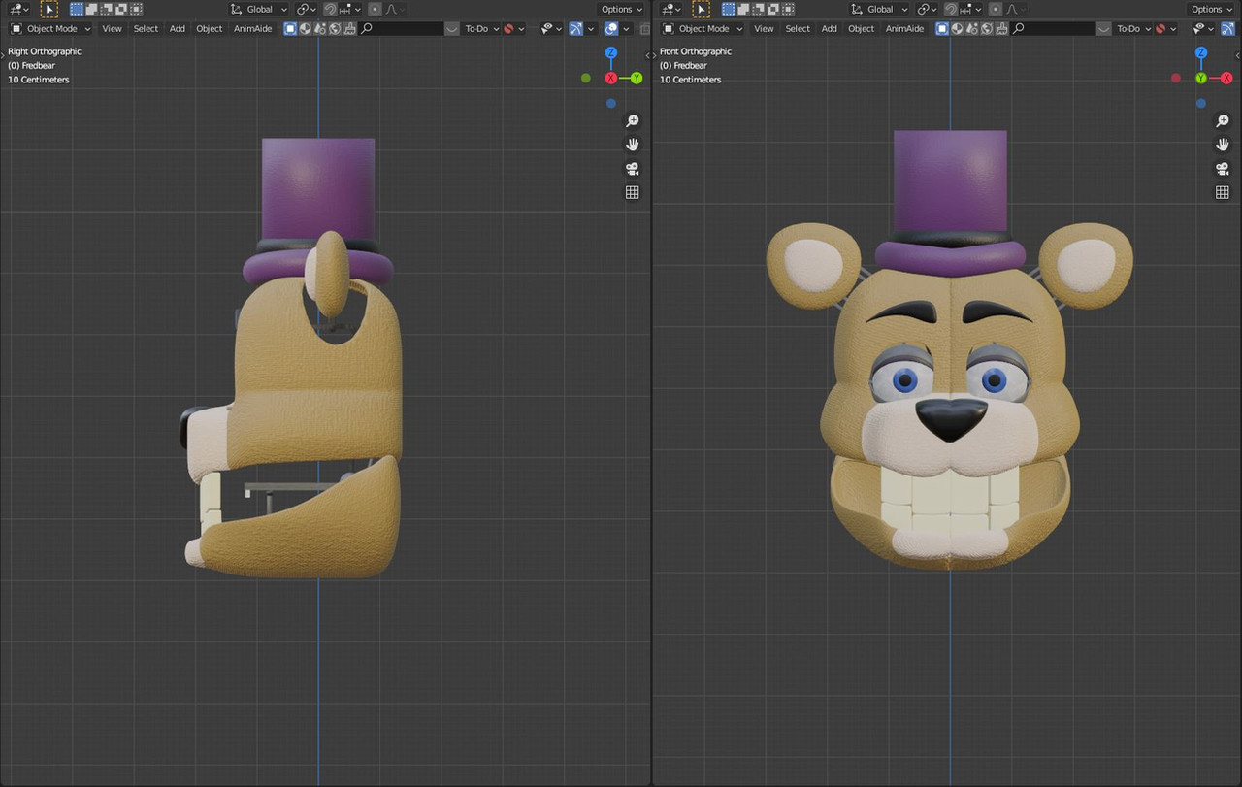This screenshot has width=1242, height=787.
Task: Open editor type selector in right viewport
Action: (x=19, y=9)
